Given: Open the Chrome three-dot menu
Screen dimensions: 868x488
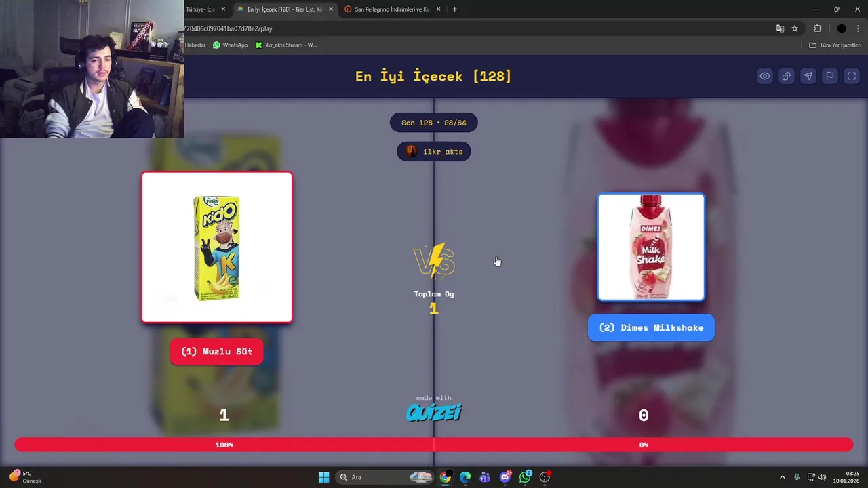Looking at the screenshot, I should point(859,28).
